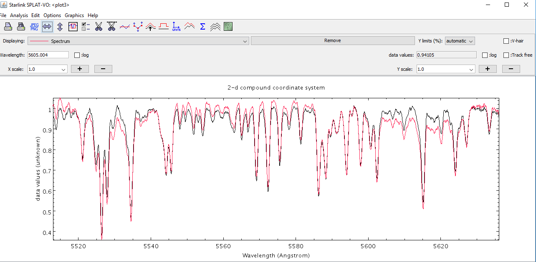The image size is (536, 262).
Task: Click the units conversion icon
Action: (x=176, y=27)
